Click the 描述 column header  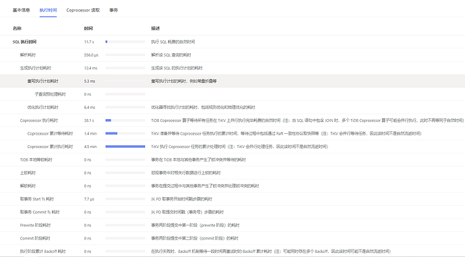pyautogui.click(x=156, y=28)
